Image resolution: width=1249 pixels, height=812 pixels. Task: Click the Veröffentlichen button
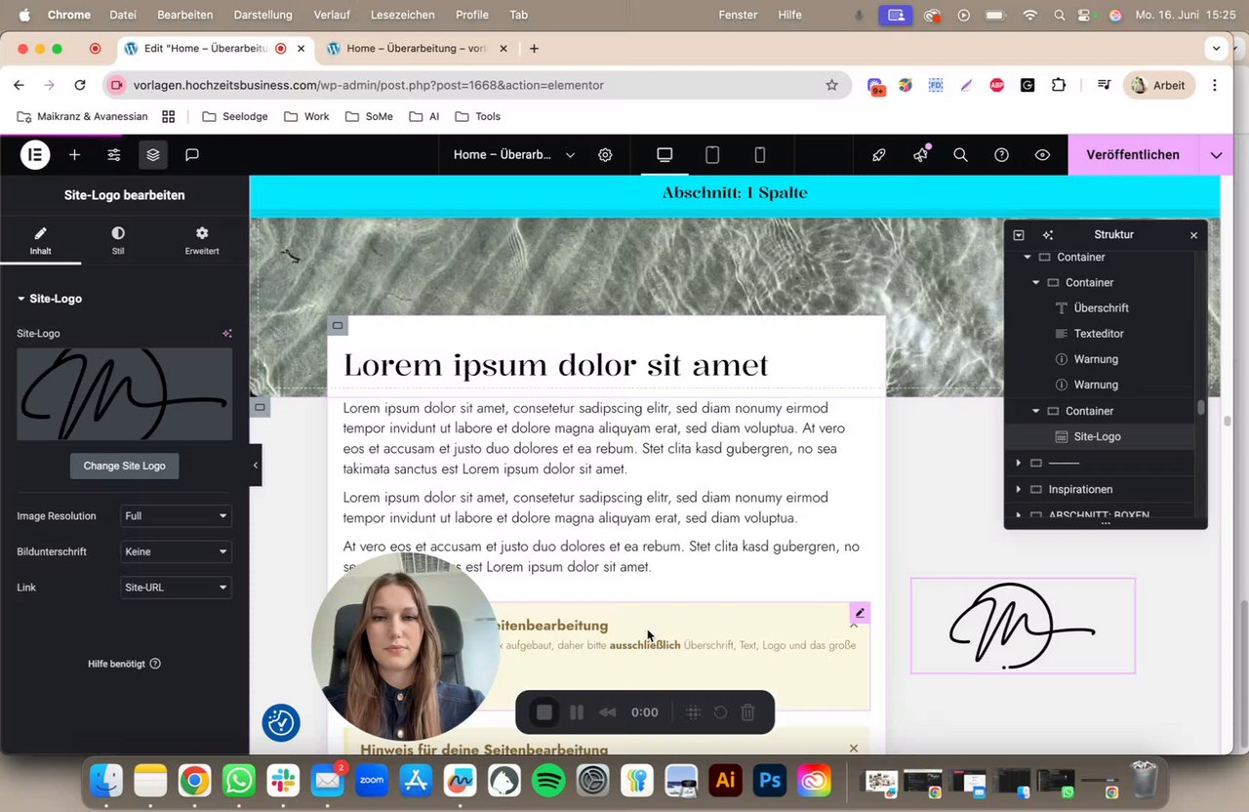(1133, 154)
